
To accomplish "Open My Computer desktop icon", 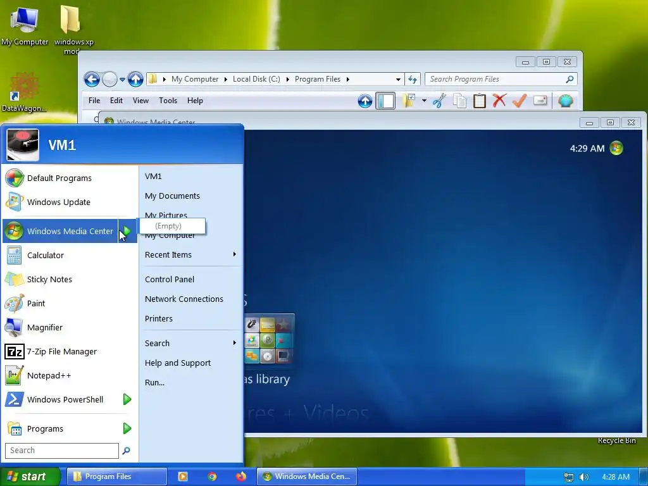I will coord(25,25).
